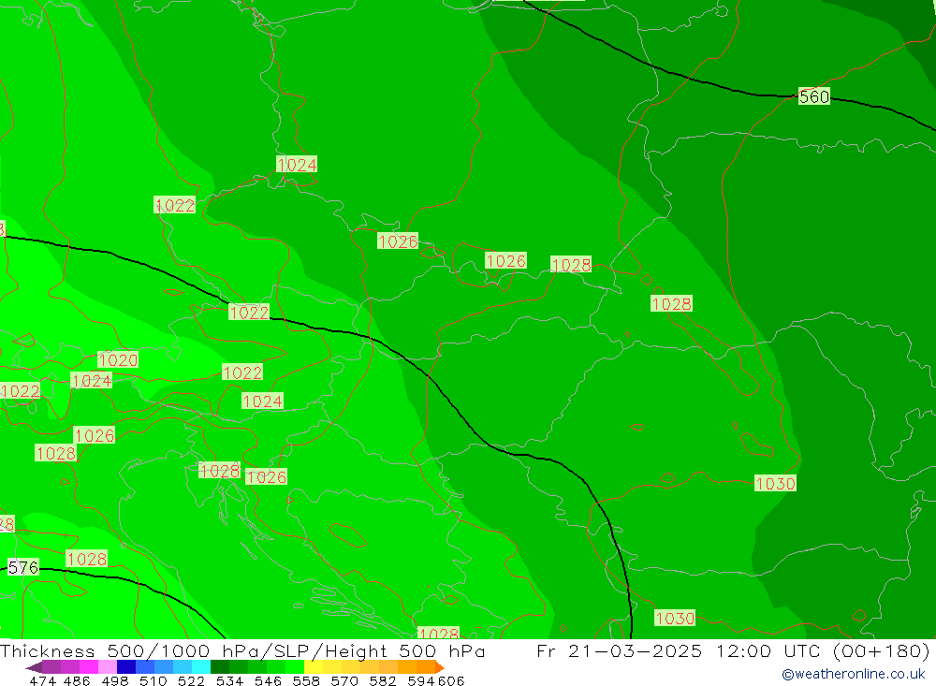936x686 pixels.
Task: Click the 498 legend value
Action: [114, 680]
